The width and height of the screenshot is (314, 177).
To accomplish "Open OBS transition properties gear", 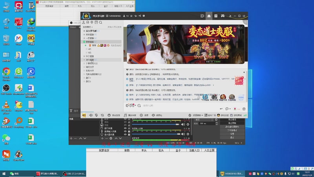I will [x=216, y=120].
